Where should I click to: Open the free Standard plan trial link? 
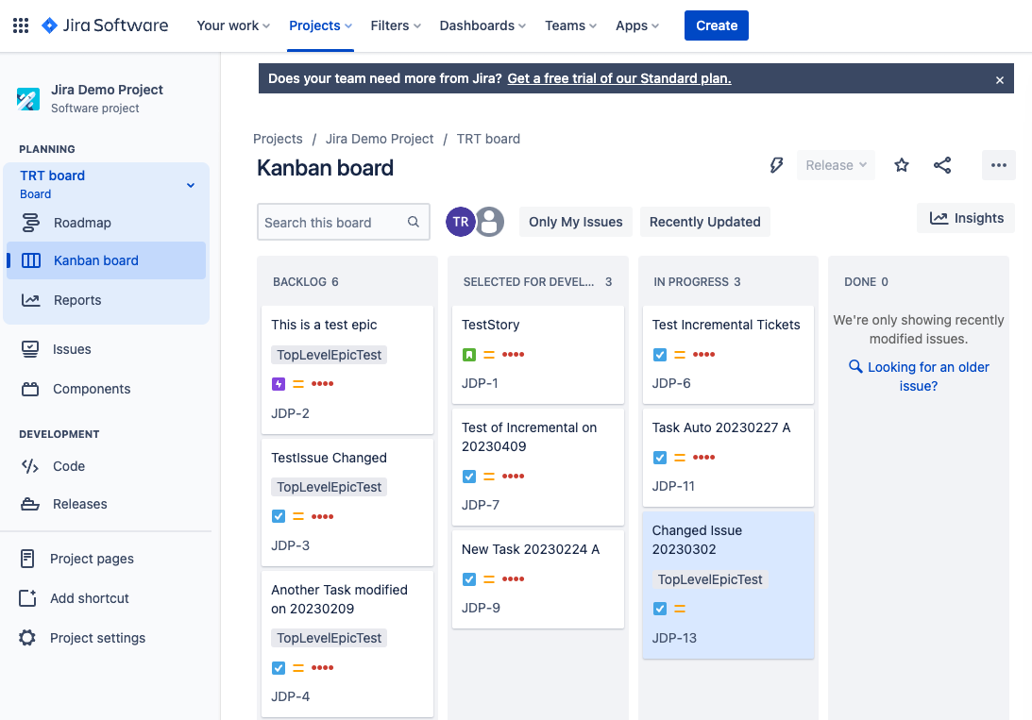click(618, 78)
